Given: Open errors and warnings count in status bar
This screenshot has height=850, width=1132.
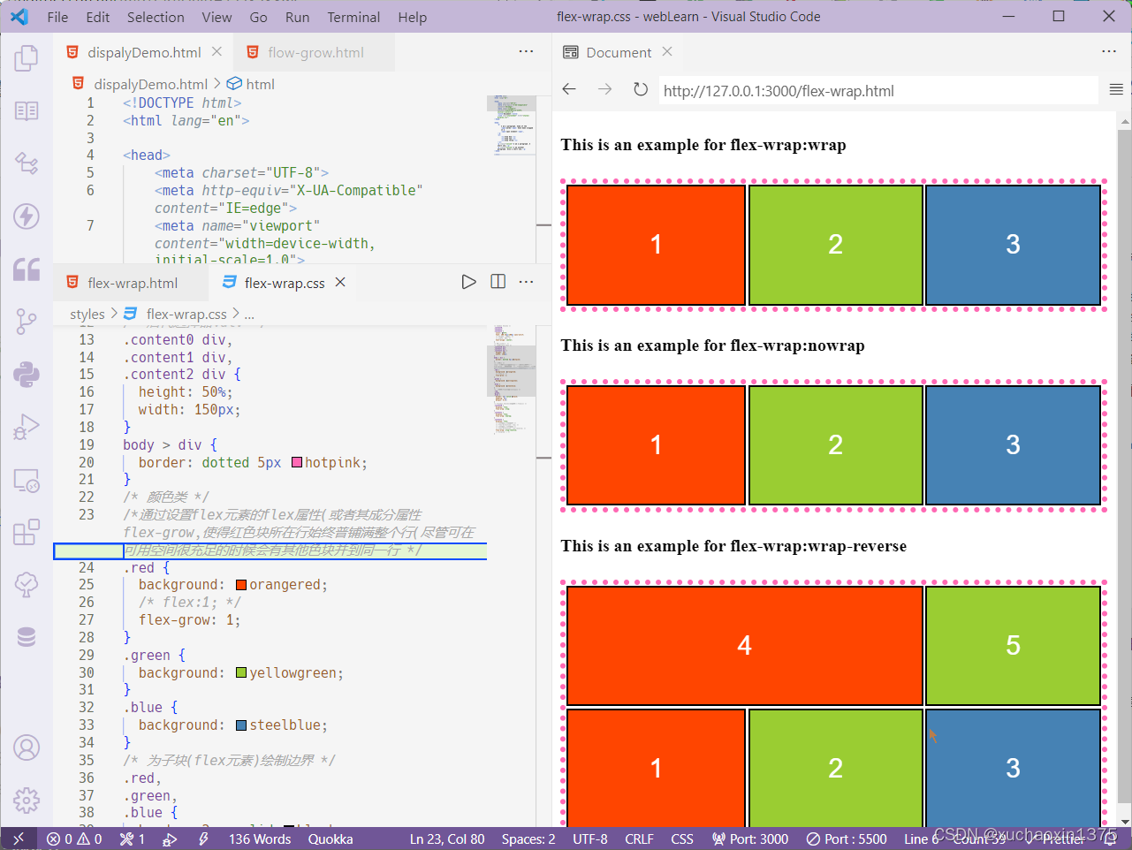Looking at the screenshot, I should [x=74, y=839].
